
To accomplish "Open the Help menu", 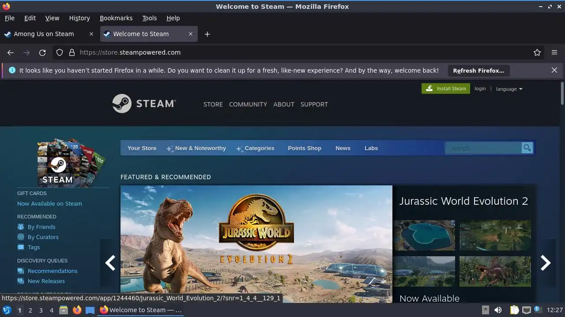I will [x=173, y=18].
